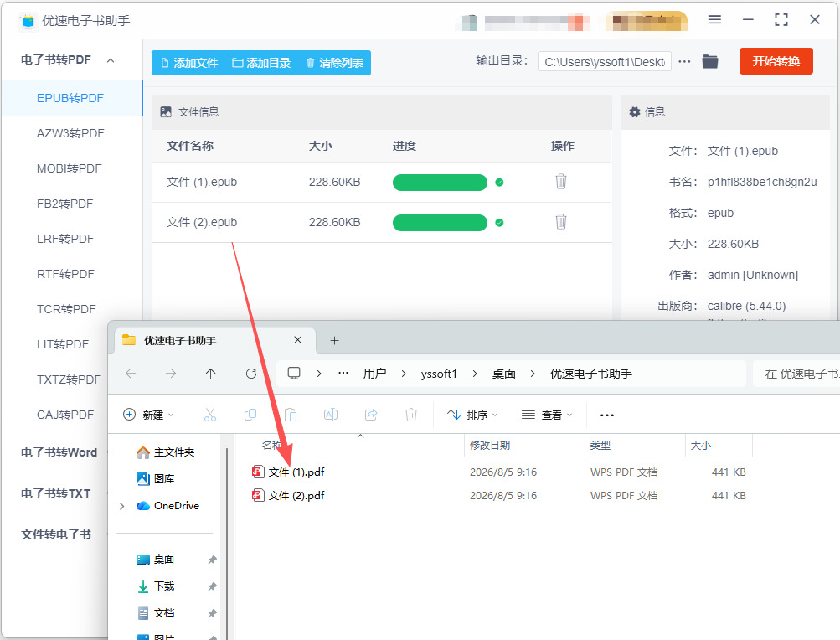Image resolution: width=840 pixels, height=640 pixels.
Task: Click the Explorer forward arrow
Action: 171,374
